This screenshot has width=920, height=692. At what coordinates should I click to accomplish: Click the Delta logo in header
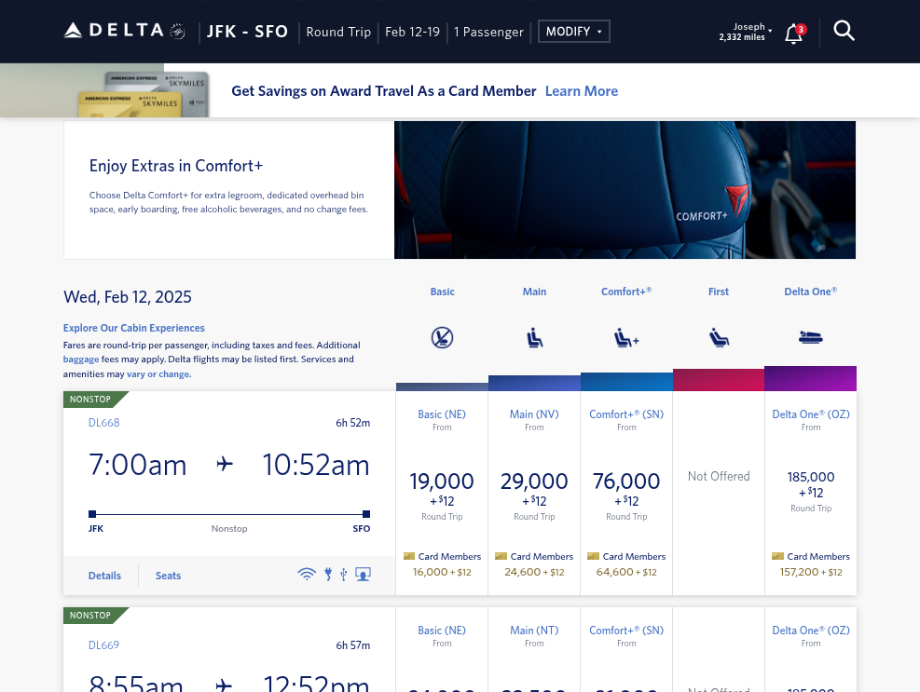click(124, 31)
